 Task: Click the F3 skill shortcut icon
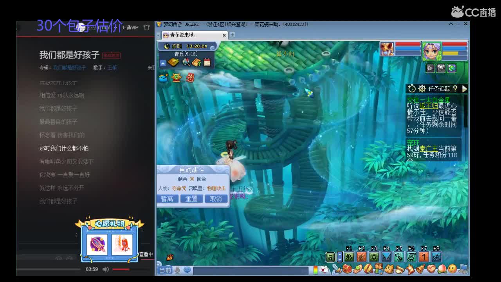374,257
